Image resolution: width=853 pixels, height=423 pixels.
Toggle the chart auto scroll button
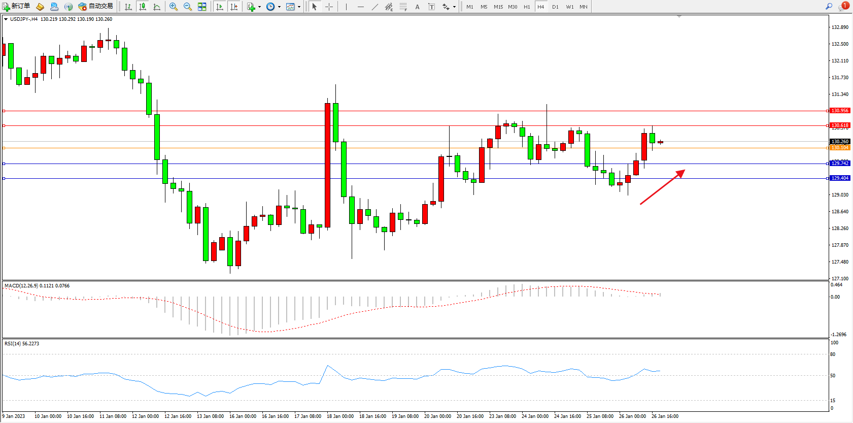click(x=220, y=7)
